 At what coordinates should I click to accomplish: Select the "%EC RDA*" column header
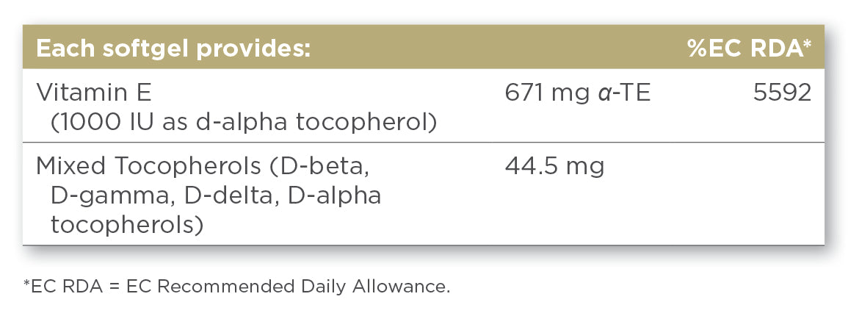click(x=749, y=49)
